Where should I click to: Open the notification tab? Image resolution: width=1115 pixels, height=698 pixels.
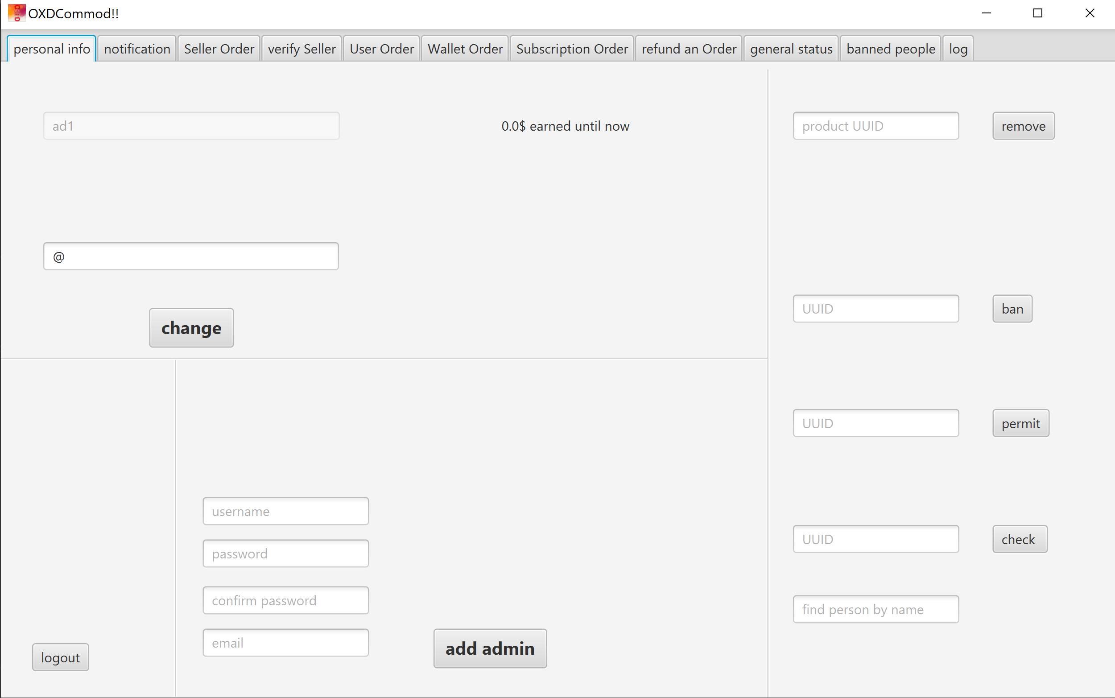click(137, 49)
